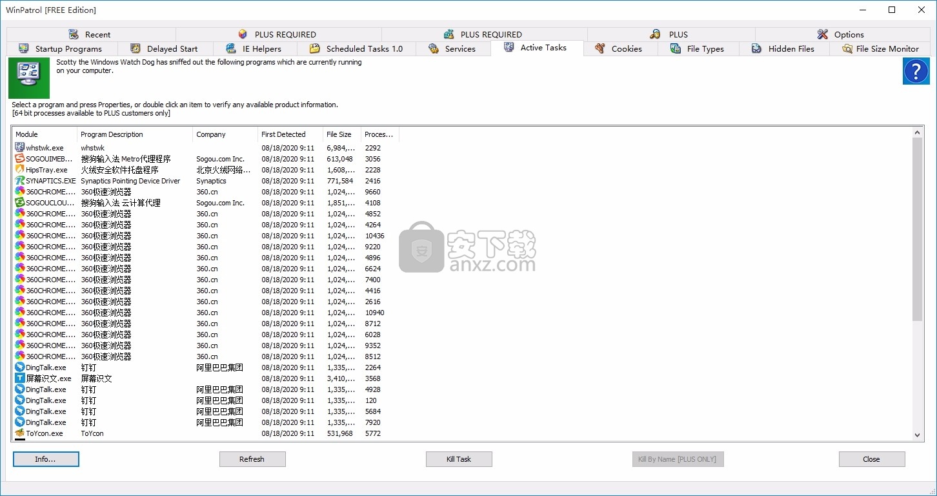937x496 pixels.
Task: Sort by the First Detected column header
Action: point(290,134)
